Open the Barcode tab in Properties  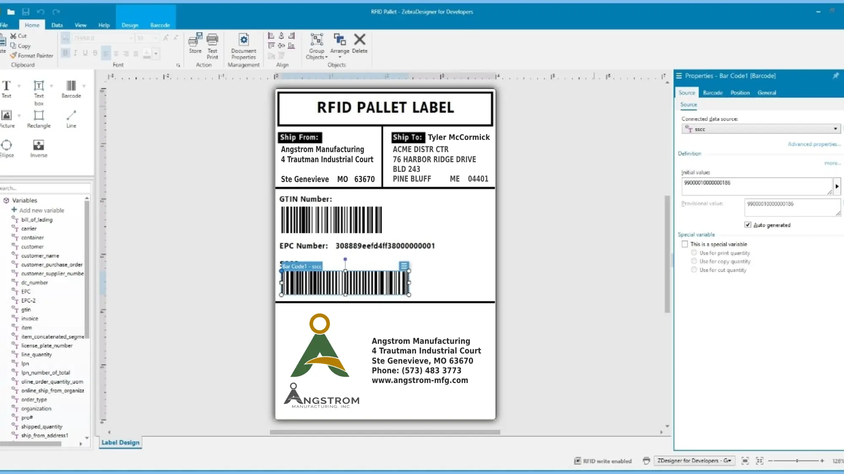click(x=713, y=92)
